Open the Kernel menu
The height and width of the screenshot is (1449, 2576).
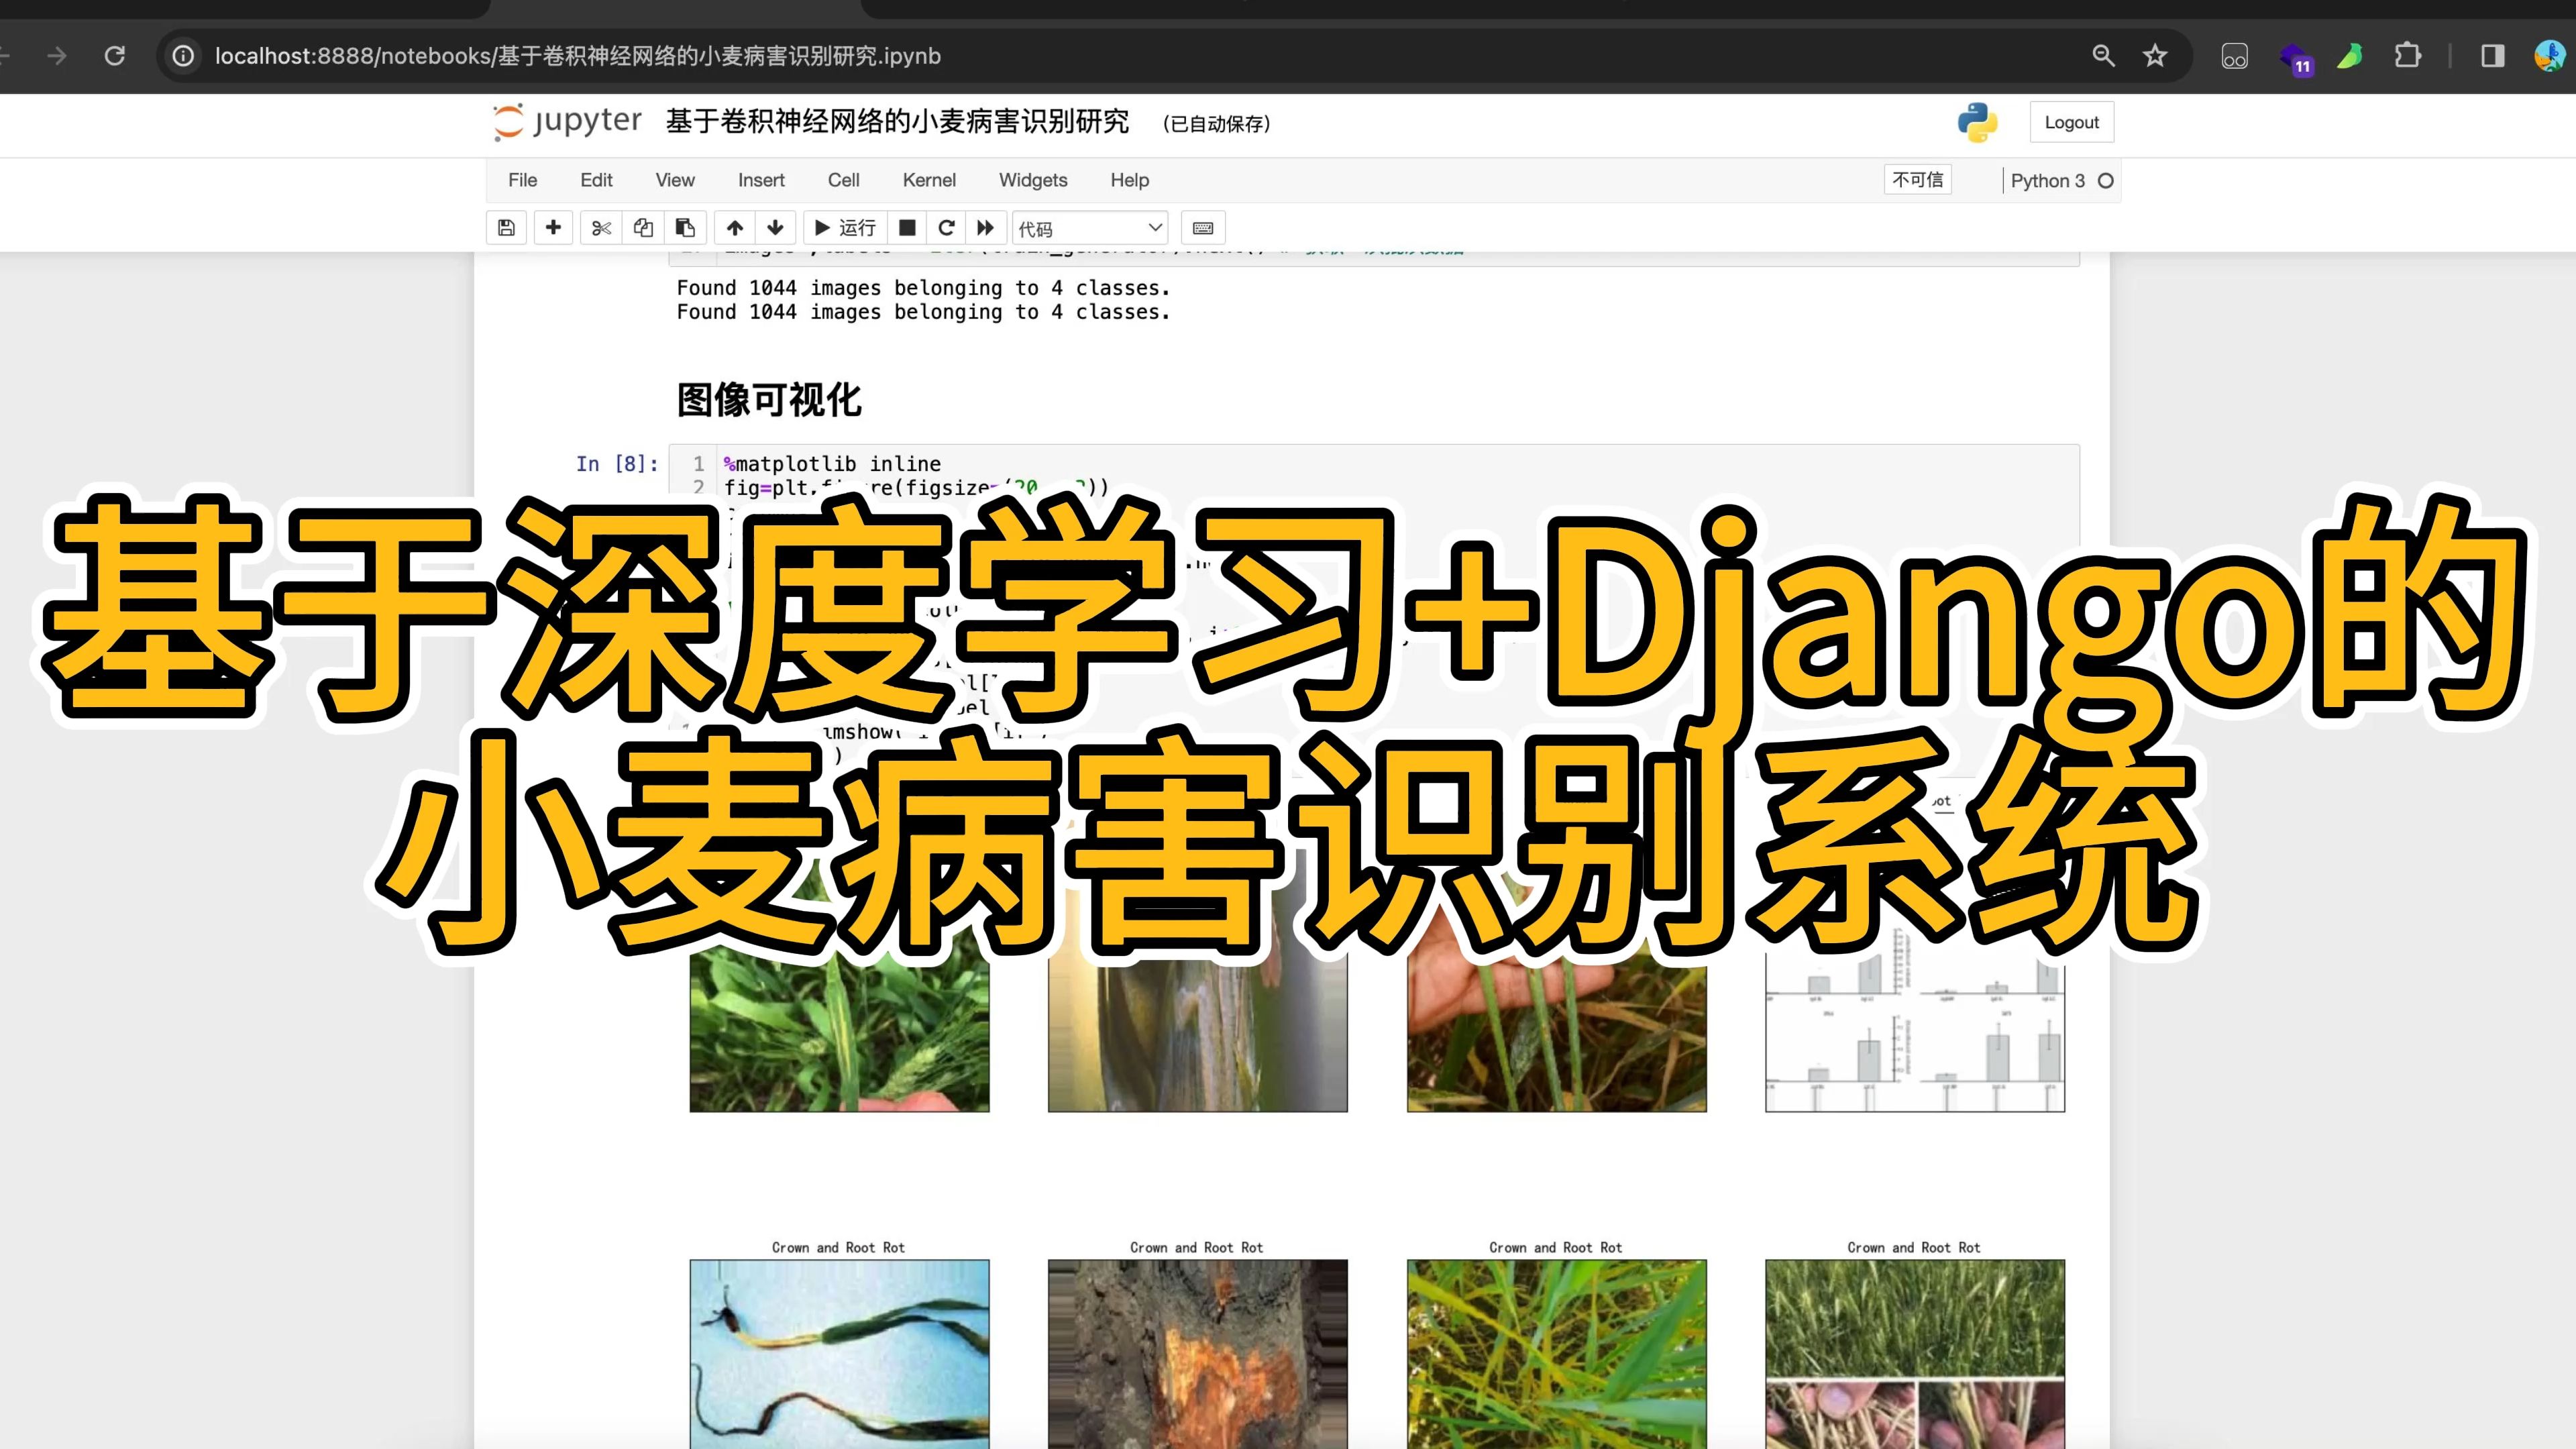929,180
